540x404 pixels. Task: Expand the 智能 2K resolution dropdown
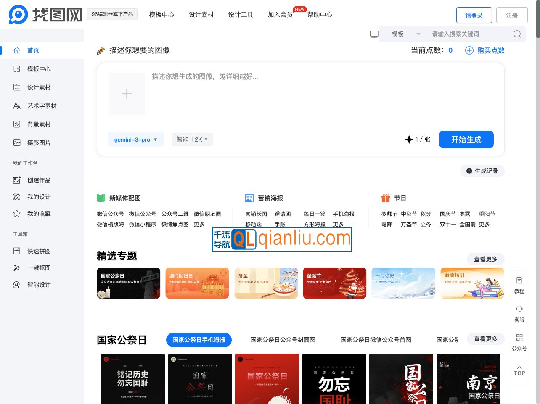(x=192, y=139)
